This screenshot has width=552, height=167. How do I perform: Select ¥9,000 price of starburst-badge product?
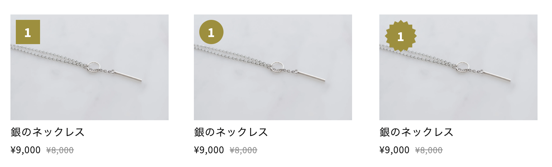coord(394,150)
